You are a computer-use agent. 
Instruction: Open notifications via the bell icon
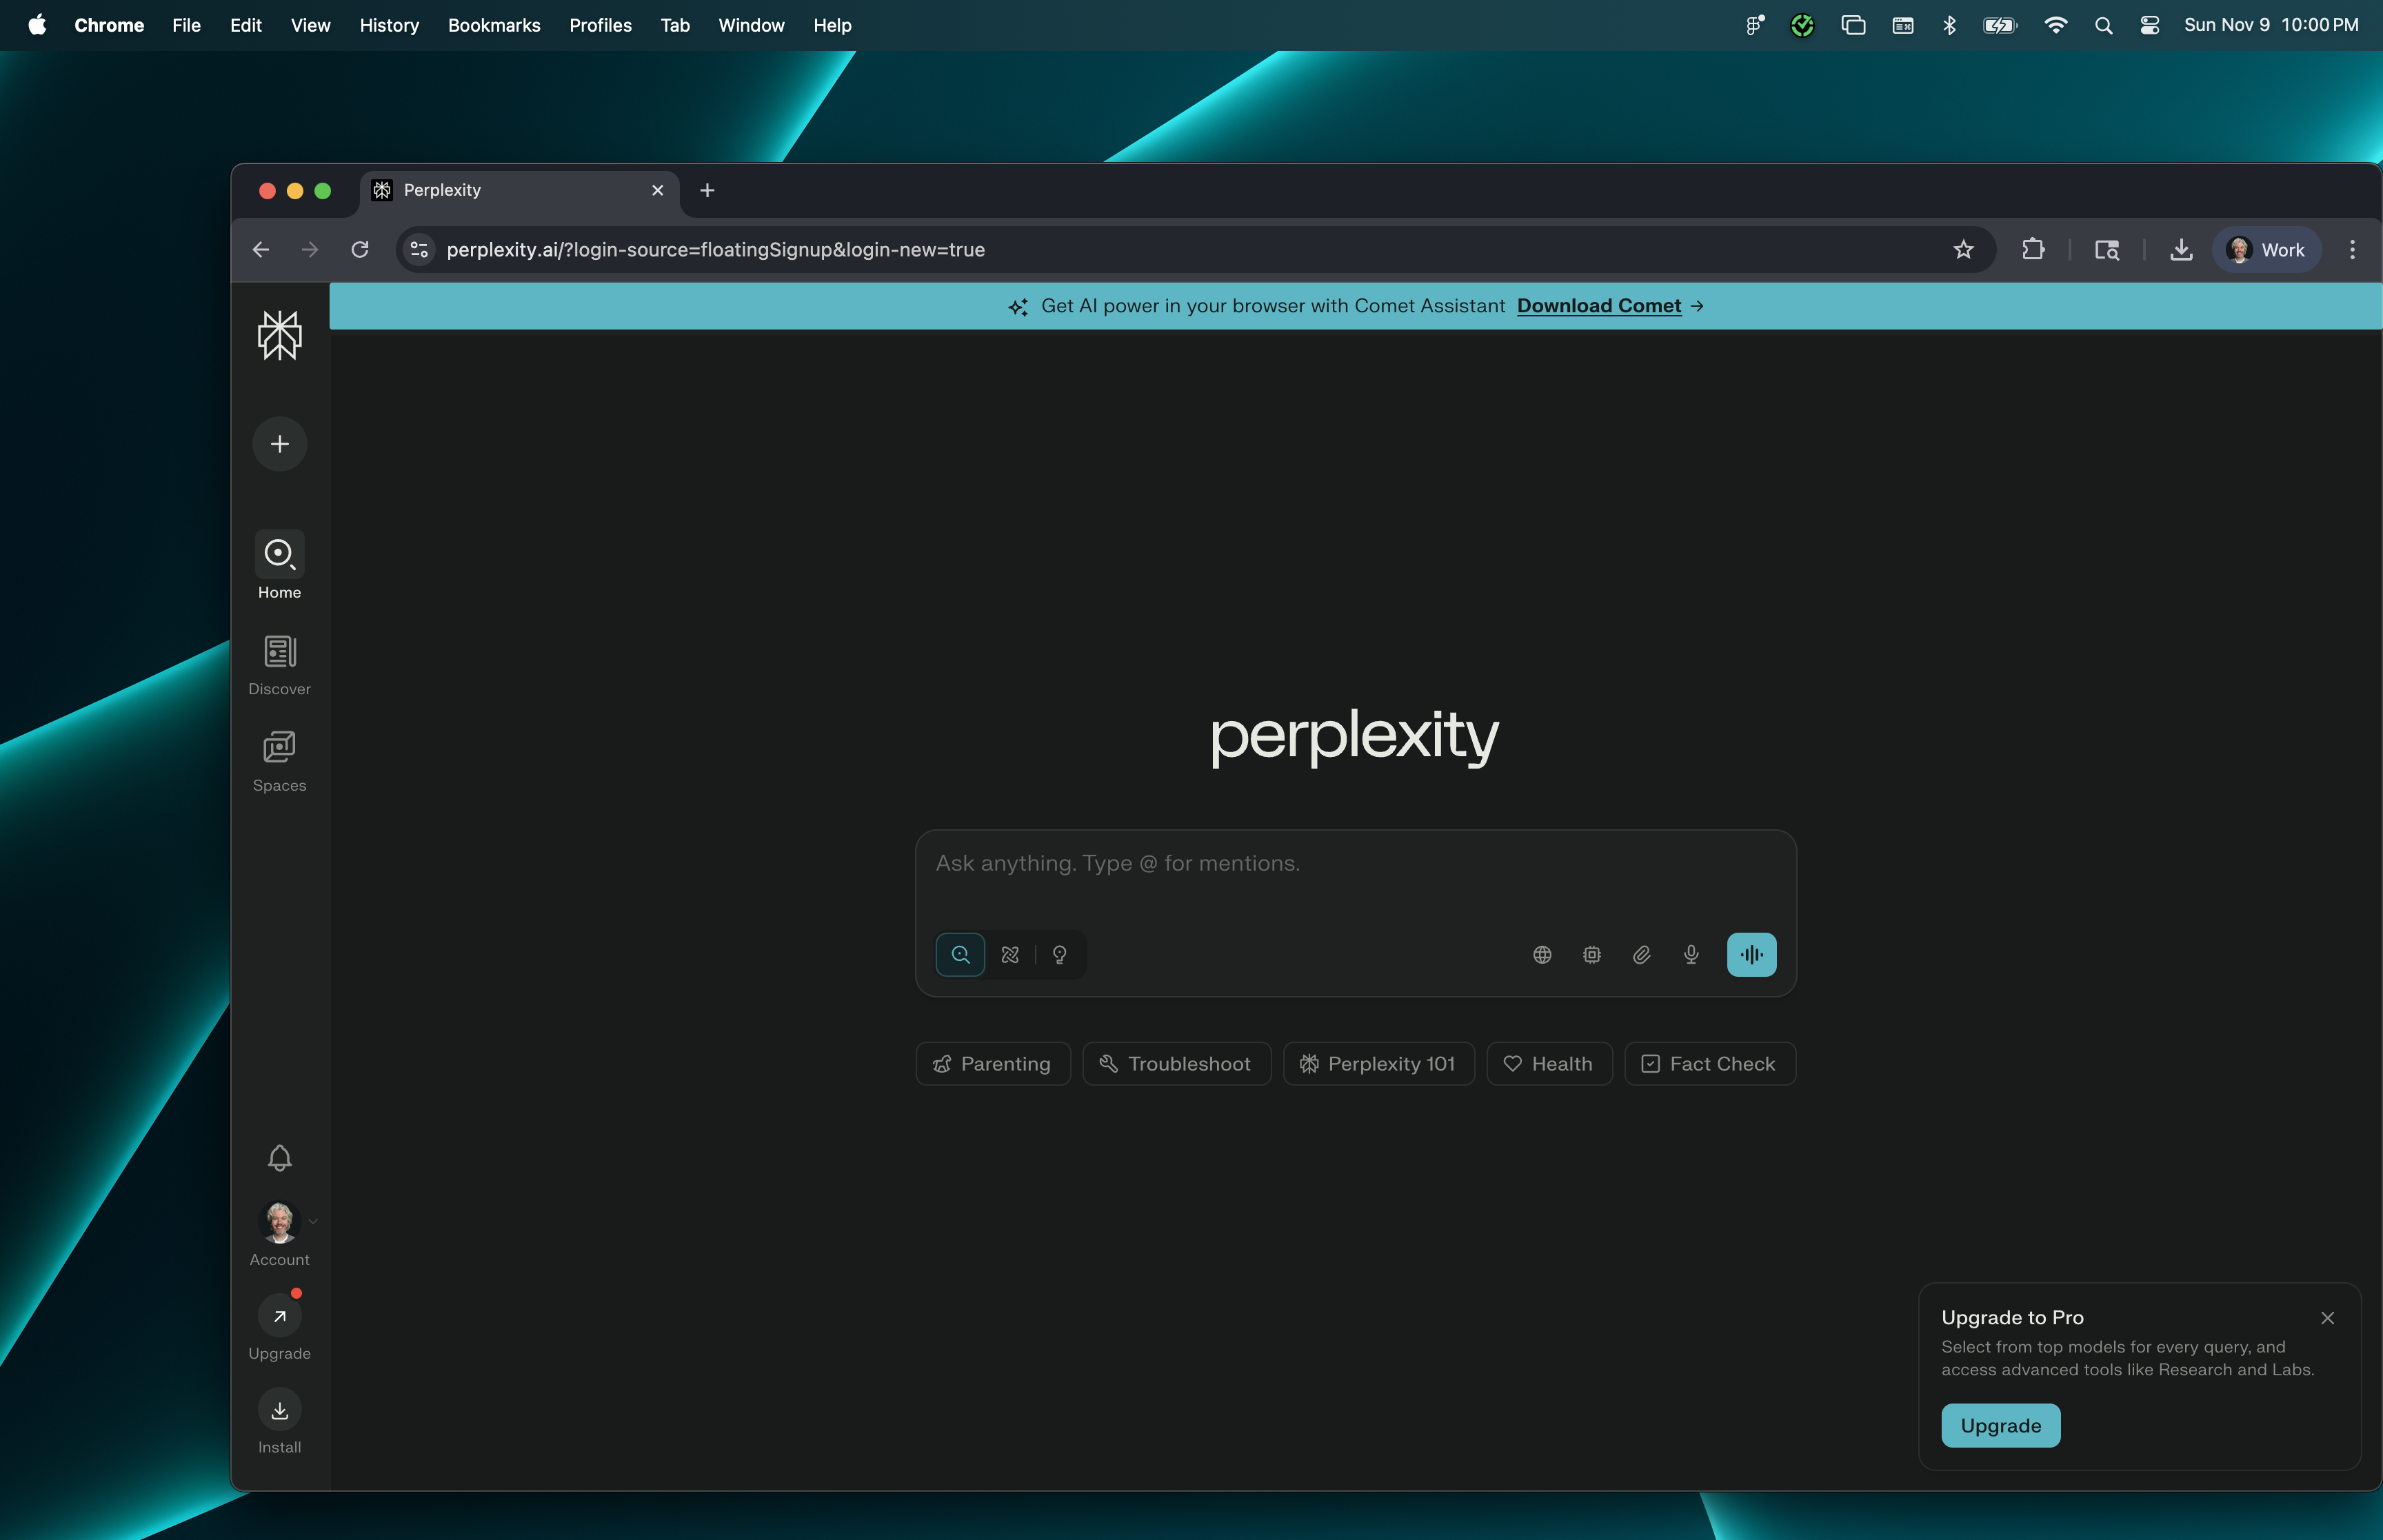pos(279,1157)
